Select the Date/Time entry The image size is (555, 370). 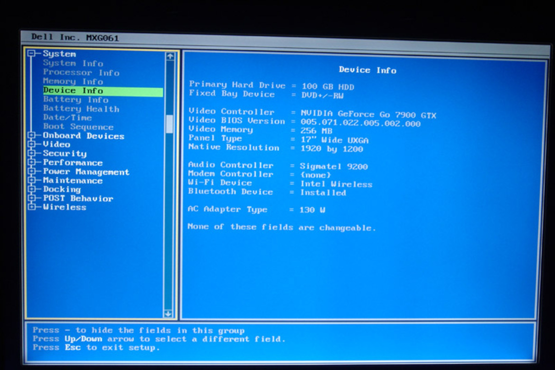click(x=67, y=117)
